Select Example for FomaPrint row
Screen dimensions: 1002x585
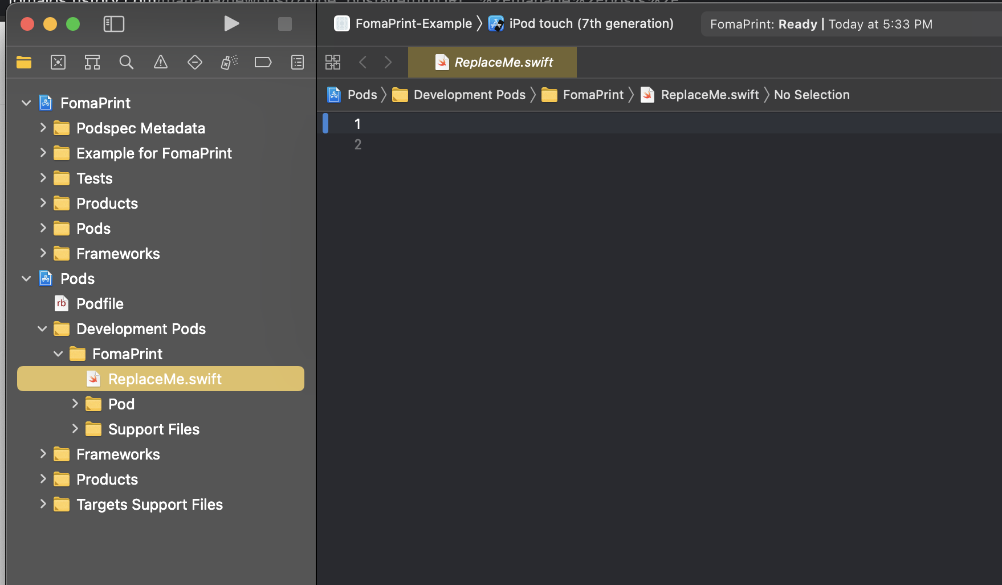161,153
